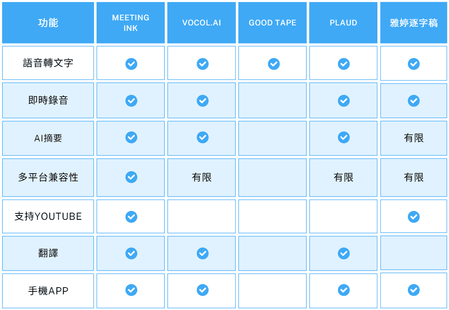
Task: Click 雅婷逐字稿 即時錄音 checkmark icon
Action: (413, 101)
